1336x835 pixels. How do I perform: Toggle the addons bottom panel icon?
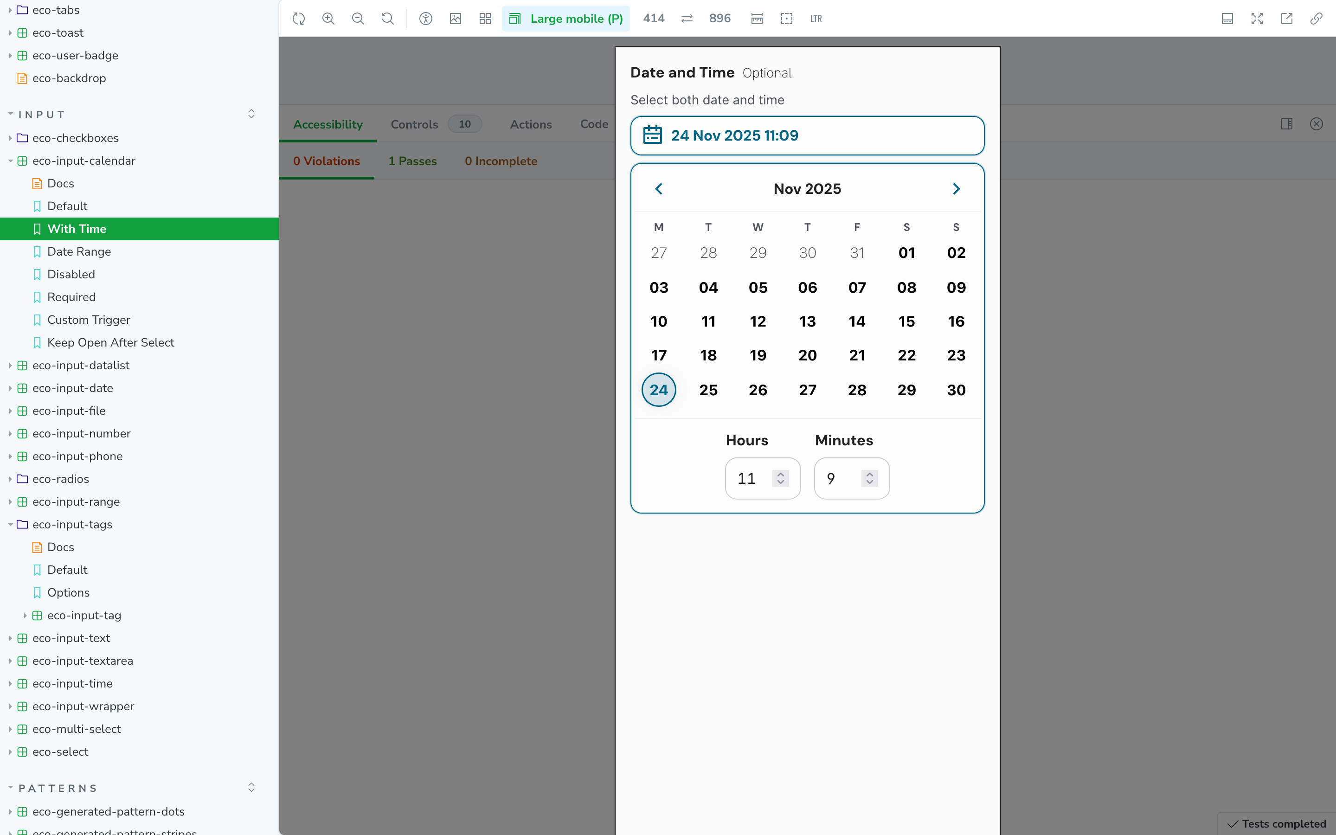coord(1227,19)
